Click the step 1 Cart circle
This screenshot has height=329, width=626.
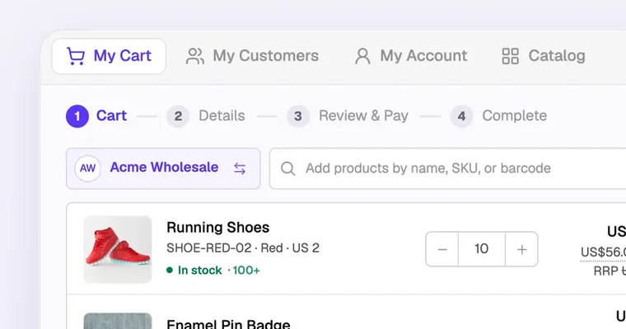click(x=77, y=117)
